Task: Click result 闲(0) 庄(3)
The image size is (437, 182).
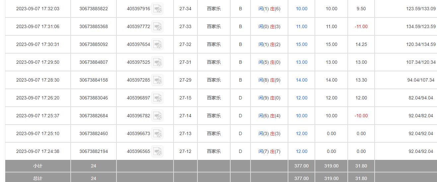Action: tap(269, 26)
